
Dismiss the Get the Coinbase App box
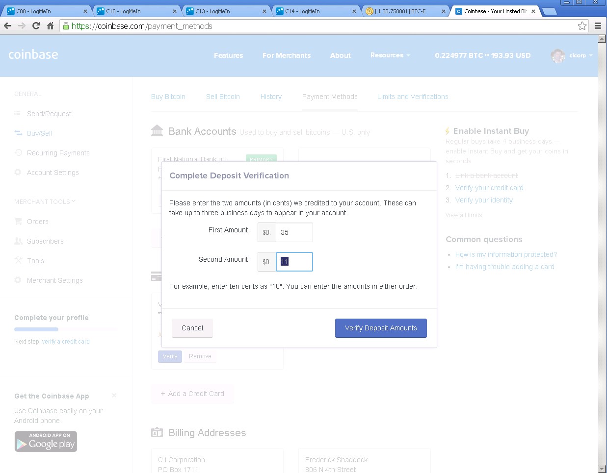point(114,396)
